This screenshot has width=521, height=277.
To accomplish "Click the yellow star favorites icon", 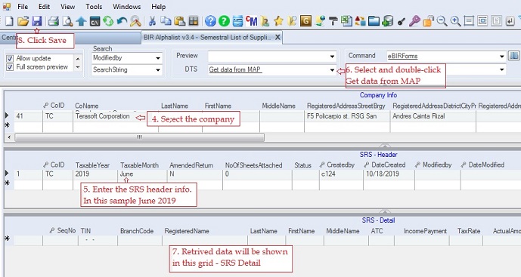I will 278,22.
